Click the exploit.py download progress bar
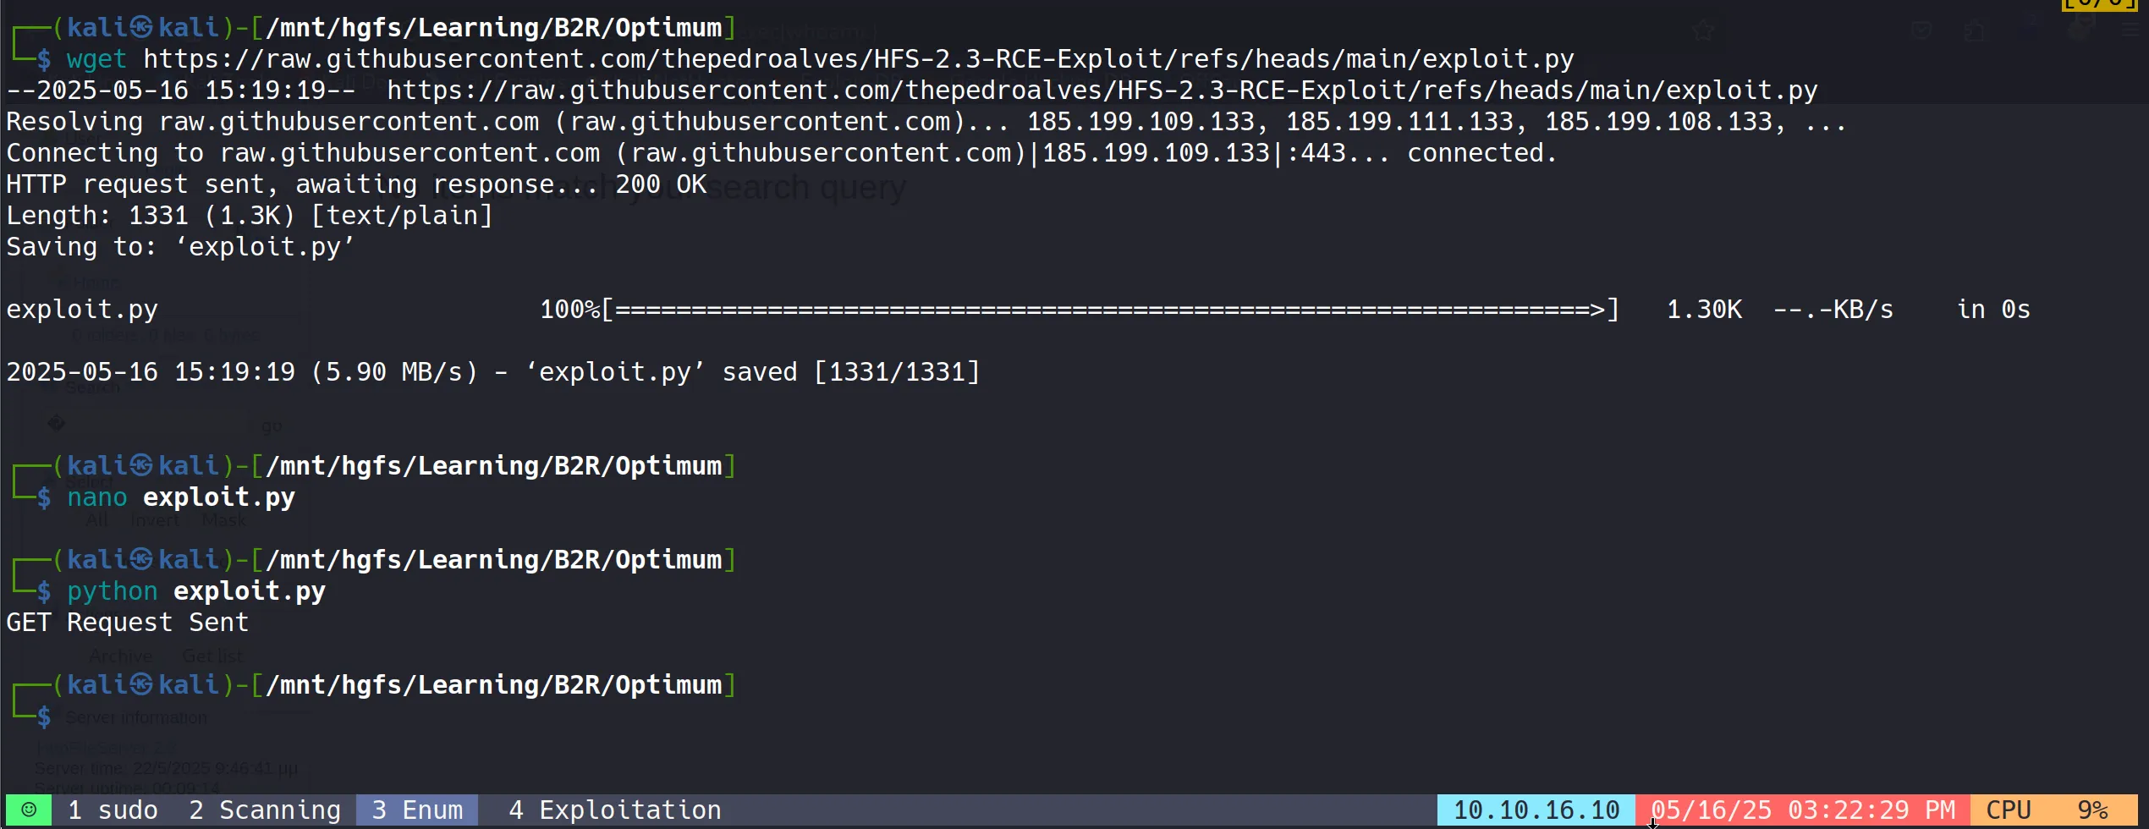 (x=1108, y=310)
